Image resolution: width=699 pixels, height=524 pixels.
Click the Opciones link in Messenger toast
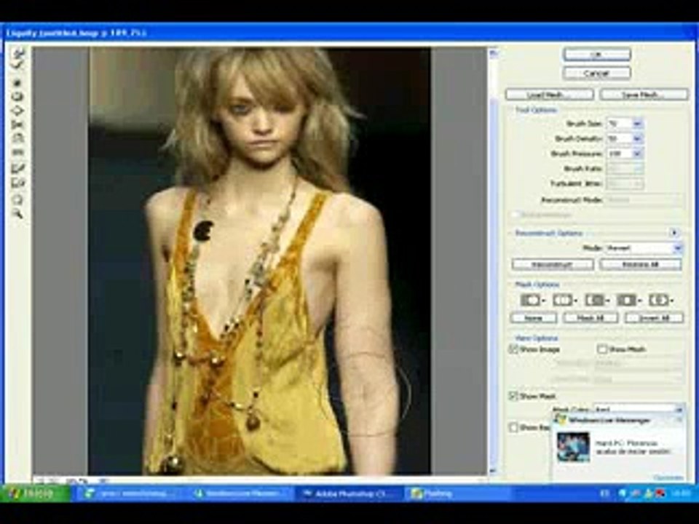click(x=668, y=477)
